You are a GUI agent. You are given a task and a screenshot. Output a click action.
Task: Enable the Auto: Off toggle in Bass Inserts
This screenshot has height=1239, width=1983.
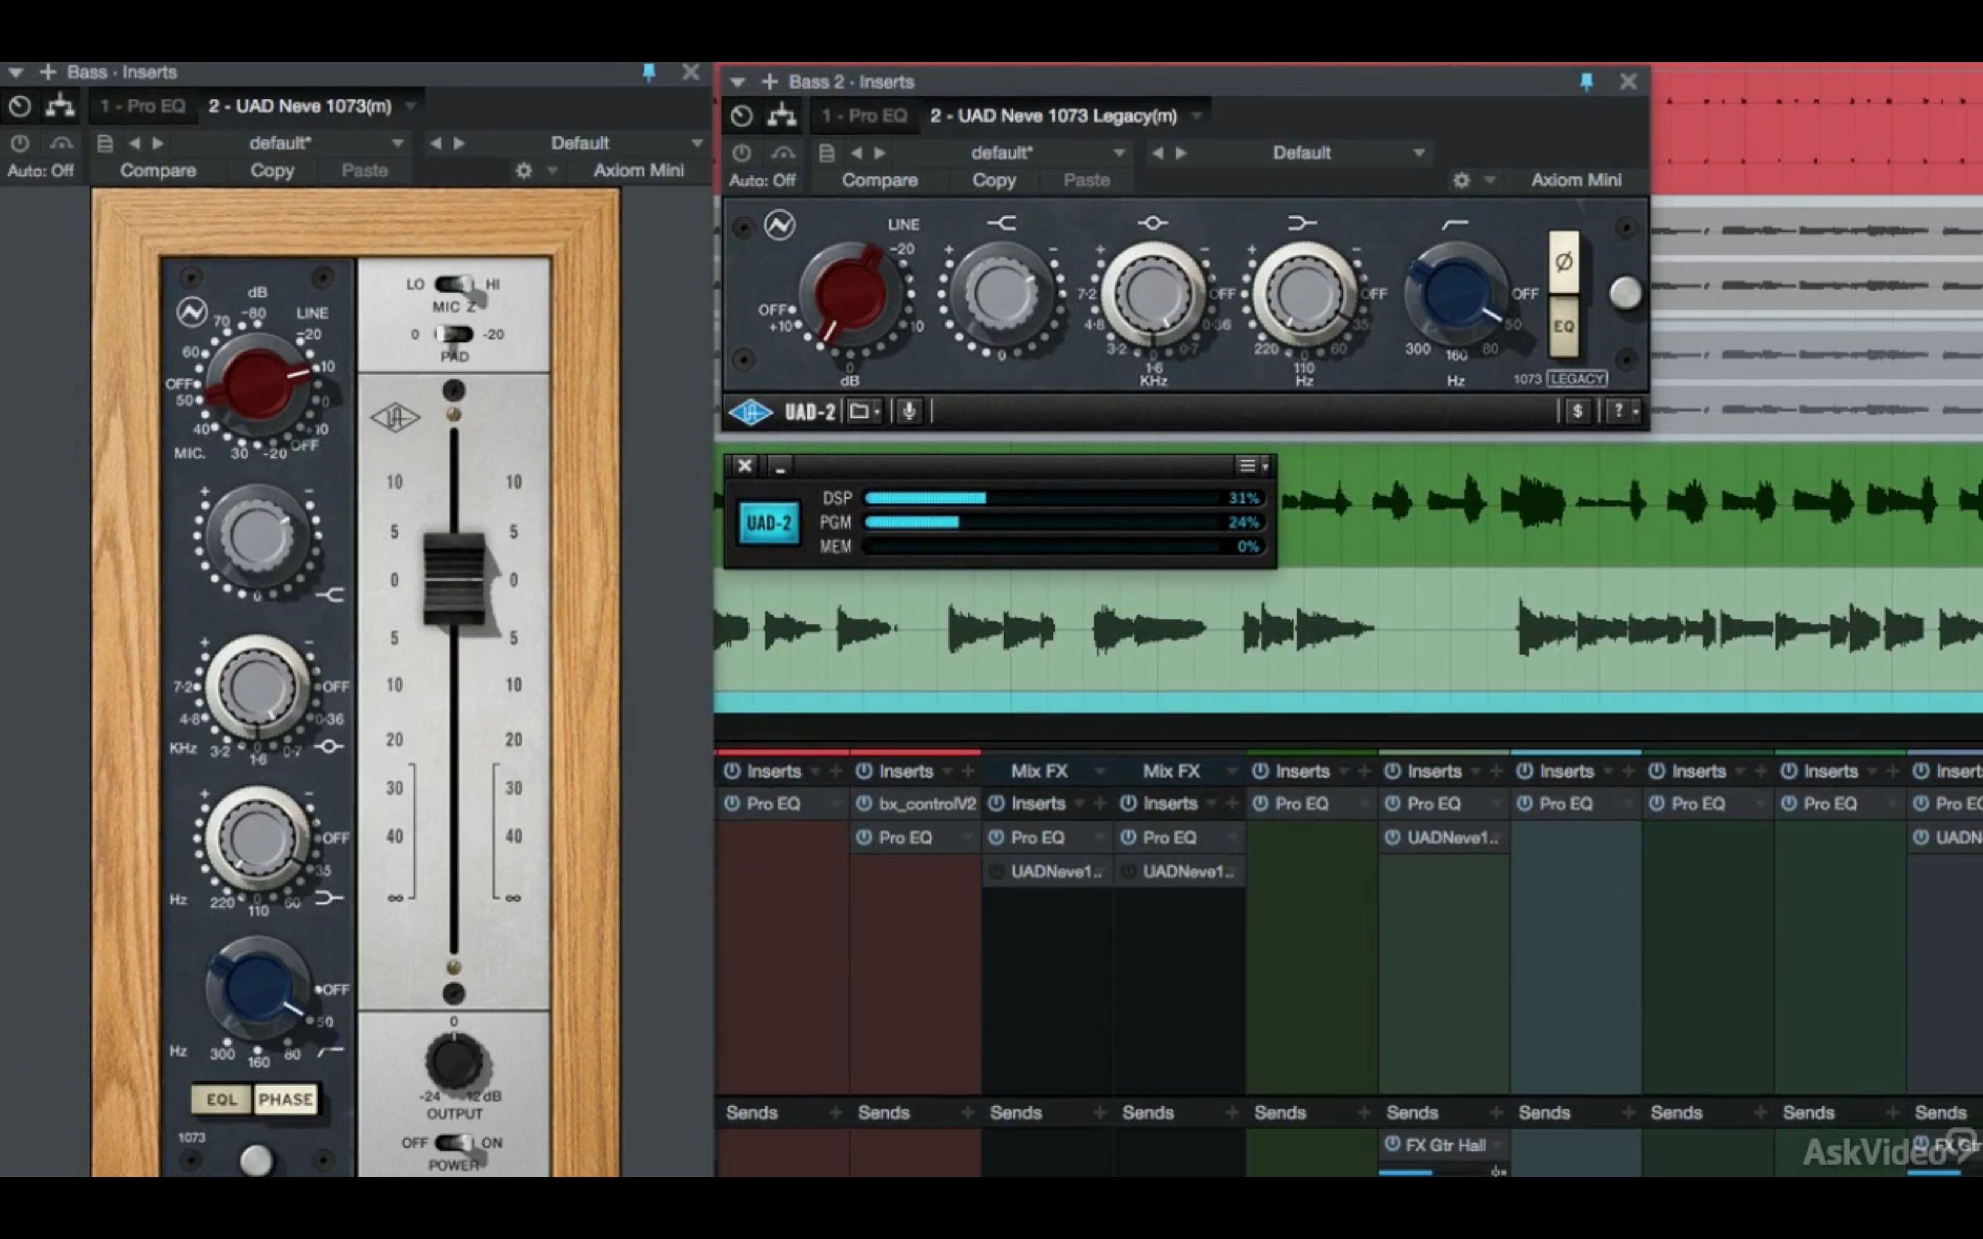coord(38,170)
